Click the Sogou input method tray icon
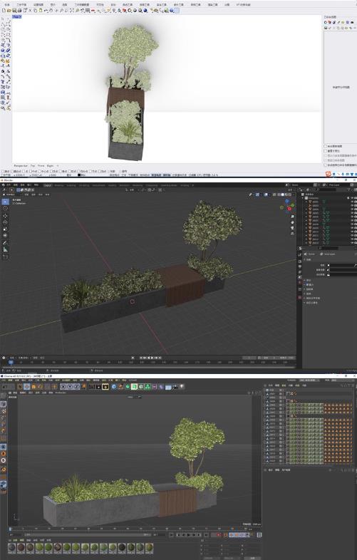The height and width of the screenshot is (560, 357). [x=328, y=174]
